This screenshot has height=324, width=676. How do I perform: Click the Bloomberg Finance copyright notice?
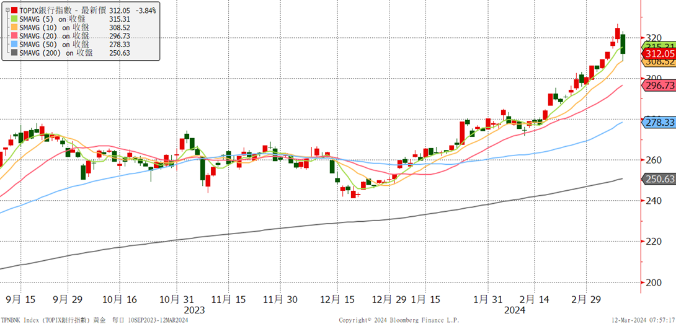pyautogui.click(x=399, y=320)
